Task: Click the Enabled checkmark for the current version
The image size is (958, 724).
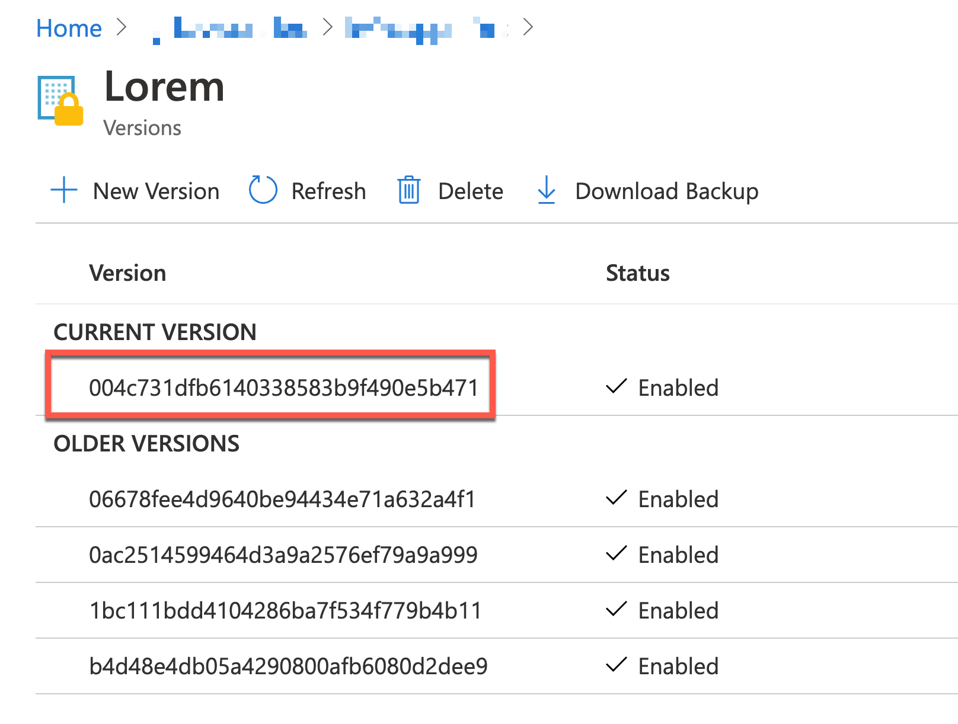Action: (615, 387)
